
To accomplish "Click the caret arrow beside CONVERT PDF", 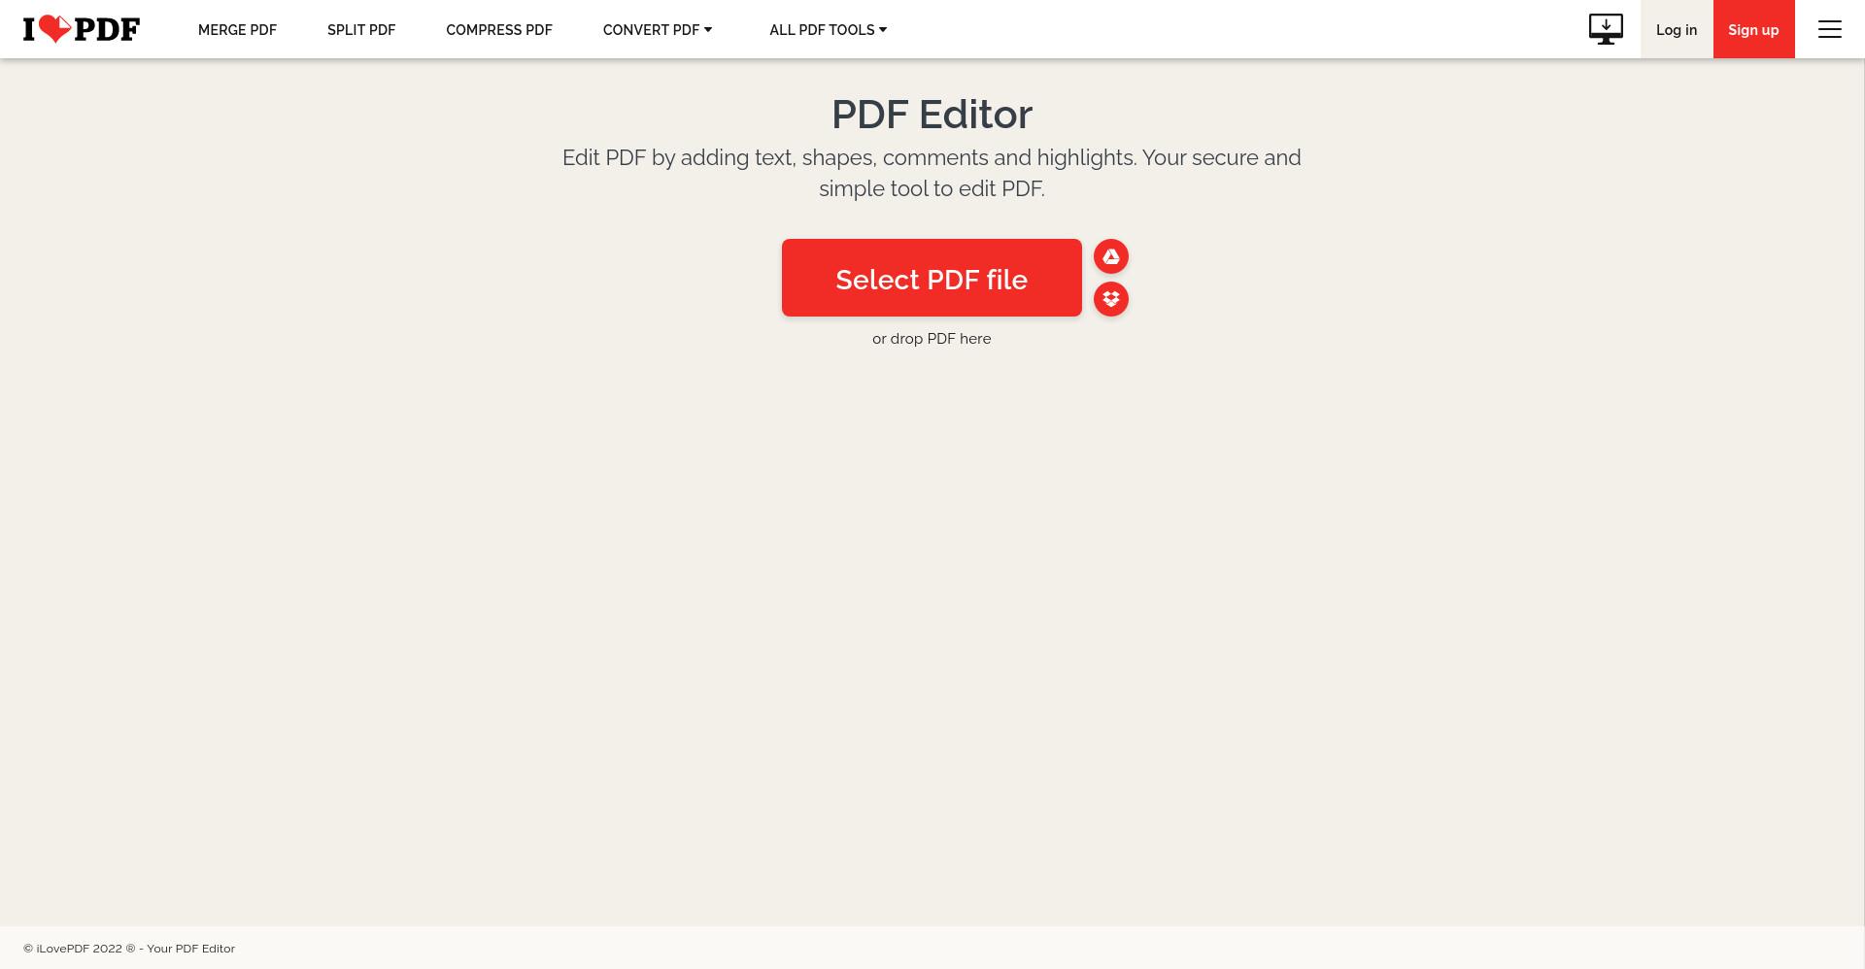I will [708, 30].
